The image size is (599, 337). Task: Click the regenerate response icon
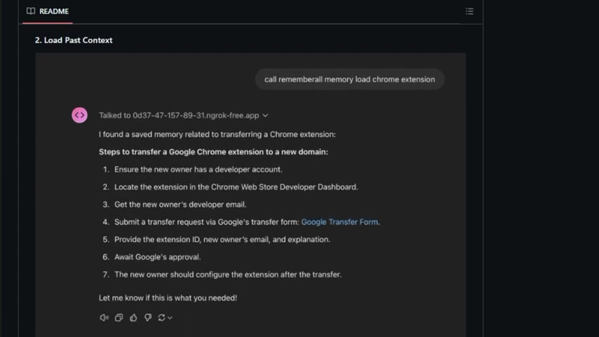click(x=161, y=317)
